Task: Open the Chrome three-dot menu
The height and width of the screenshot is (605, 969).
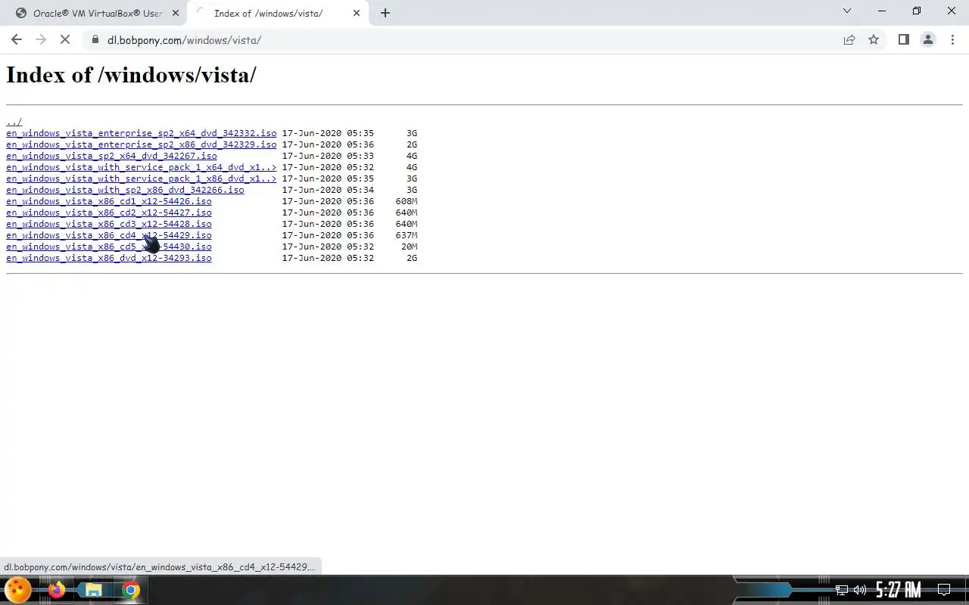Action: [952, 39]
